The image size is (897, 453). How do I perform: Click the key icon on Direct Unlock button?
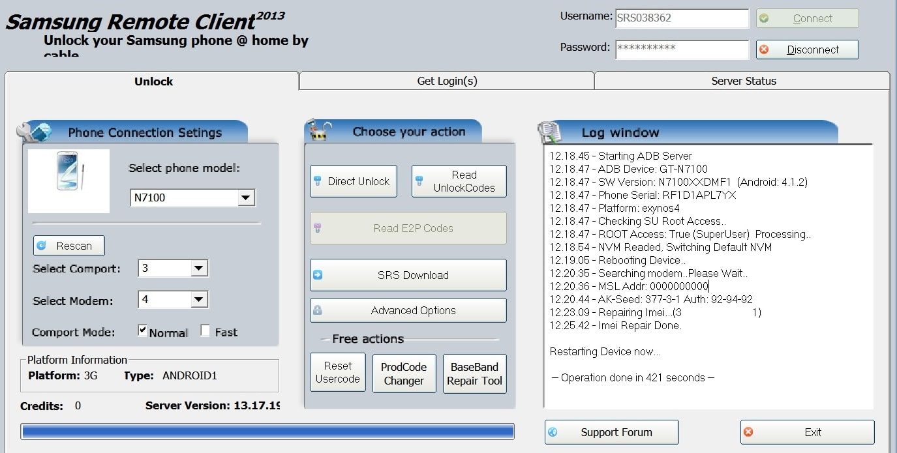pos(318,181)
